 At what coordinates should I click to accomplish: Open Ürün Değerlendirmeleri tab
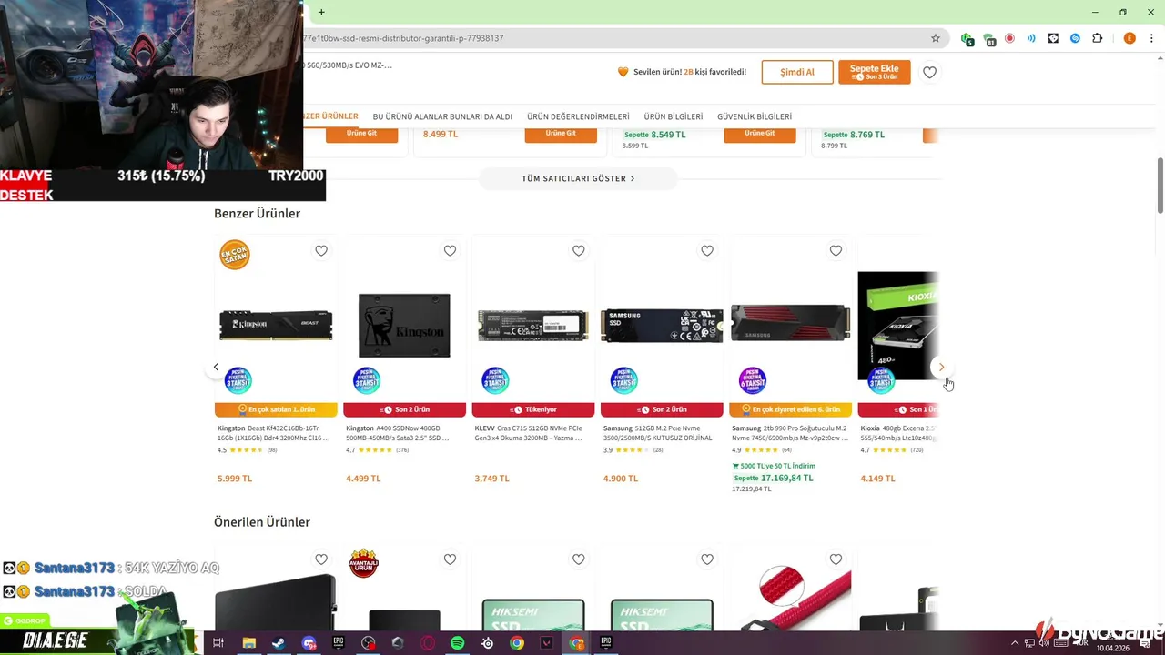pyautogui.click(x=578, y=116)
